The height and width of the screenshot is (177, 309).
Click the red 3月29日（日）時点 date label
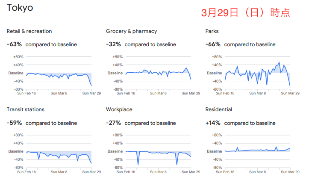(x=246, y=13)
